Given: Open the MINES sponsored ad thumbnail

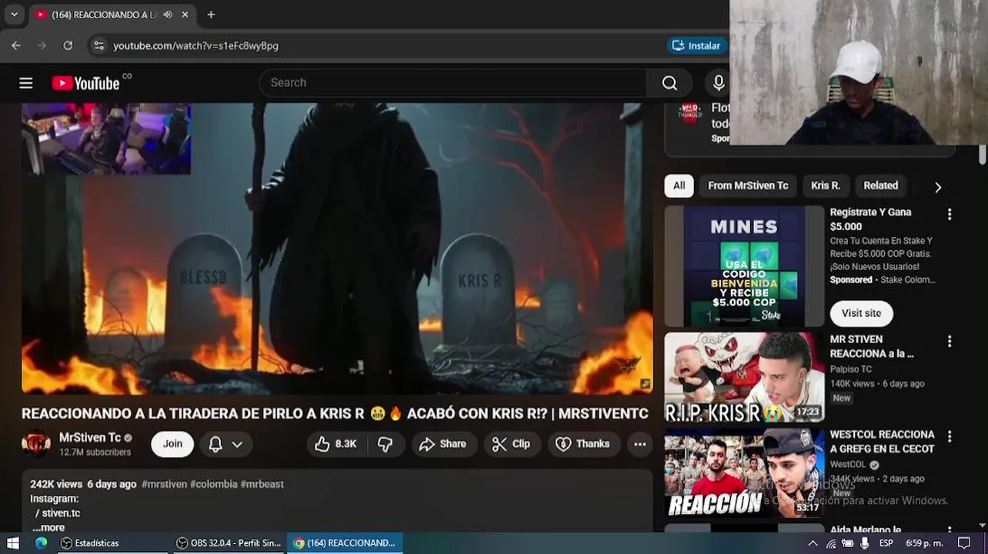Looking at the screenshot, I should tap(744, 266).
